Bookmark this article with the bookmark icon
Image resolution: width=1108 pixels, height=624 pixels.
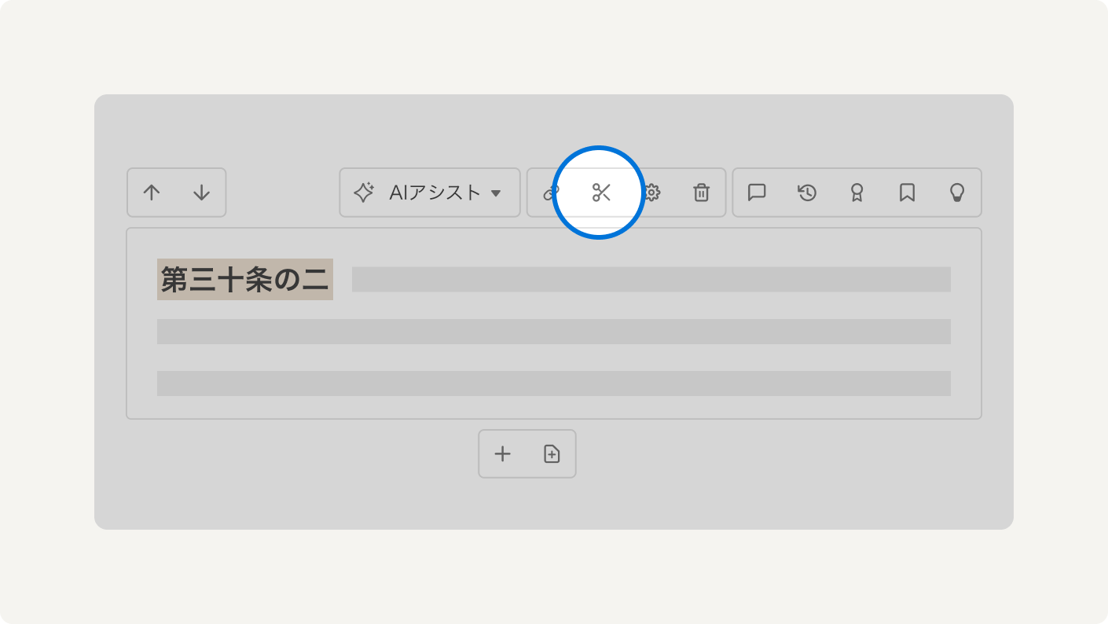pos(907,193)
